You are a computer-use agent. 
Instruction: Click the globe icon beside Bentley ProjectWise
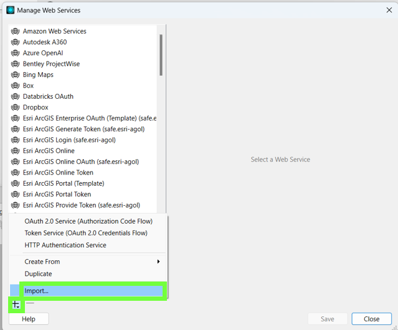pyautogui.click(x=15, y=64)
